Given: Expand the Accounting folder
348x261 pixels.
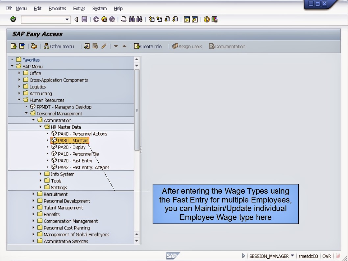Looking at the screenshot, I should pyautogui.click(x=19, y=93).
